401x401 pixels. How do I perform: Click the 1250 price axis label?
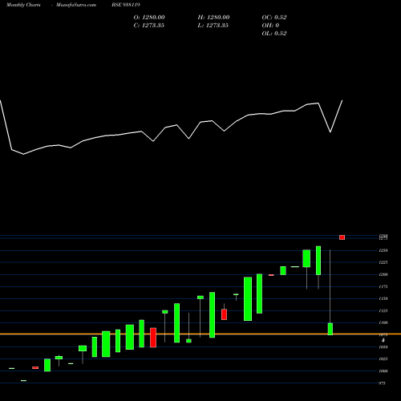click(x=383, y=250)
